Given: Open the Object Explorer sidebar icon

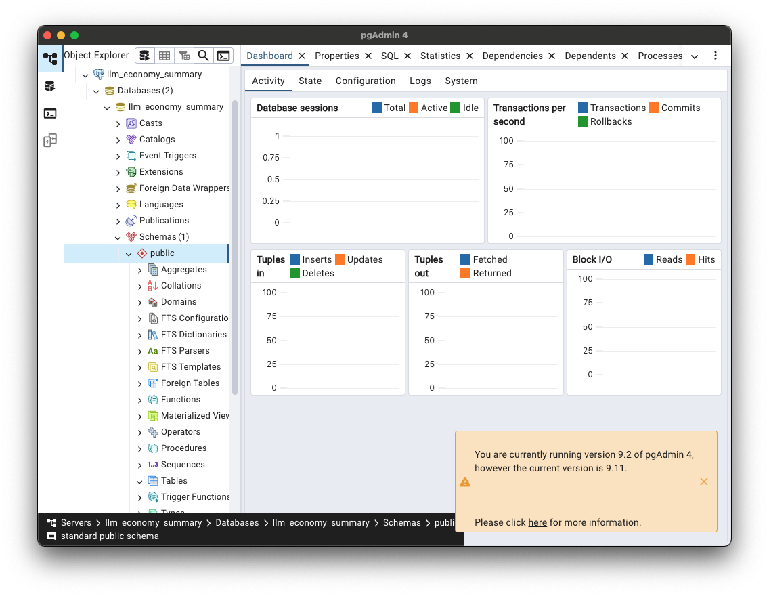Looking at the screenshot, I should point(50,58).
